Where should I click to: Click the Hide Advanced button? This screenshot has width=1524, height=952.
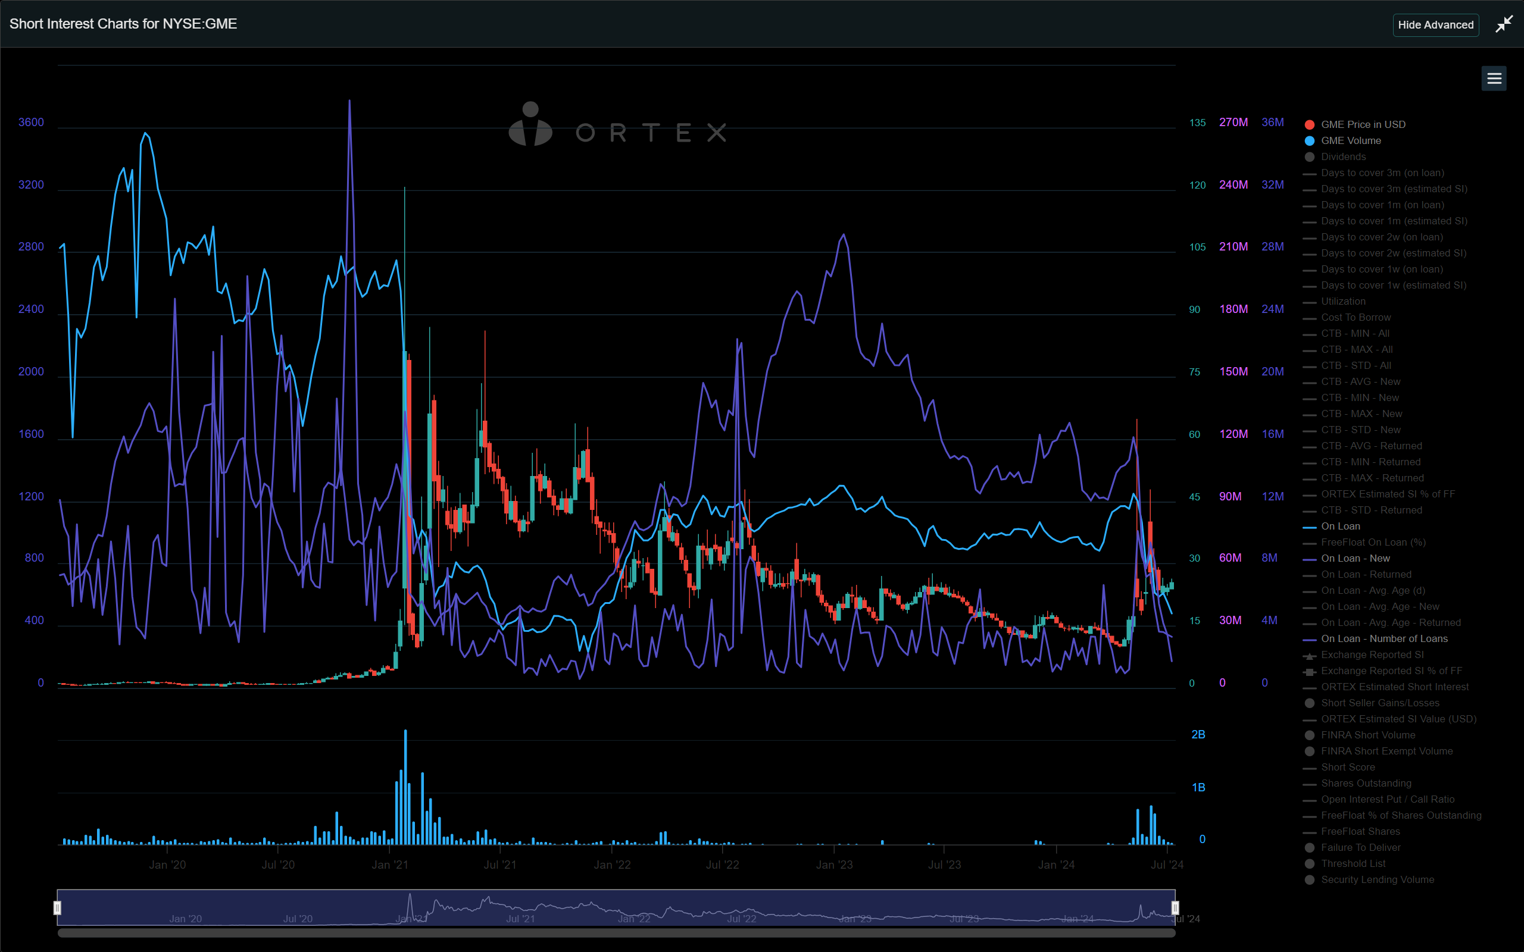(1436, 24)
